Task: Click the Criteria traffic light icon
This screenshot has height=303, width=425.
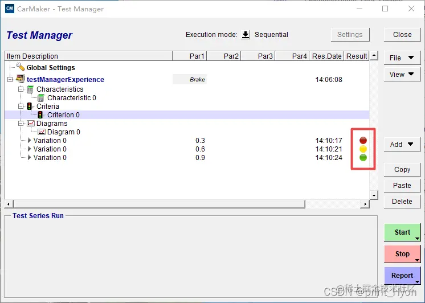Action: click(29, 107)
